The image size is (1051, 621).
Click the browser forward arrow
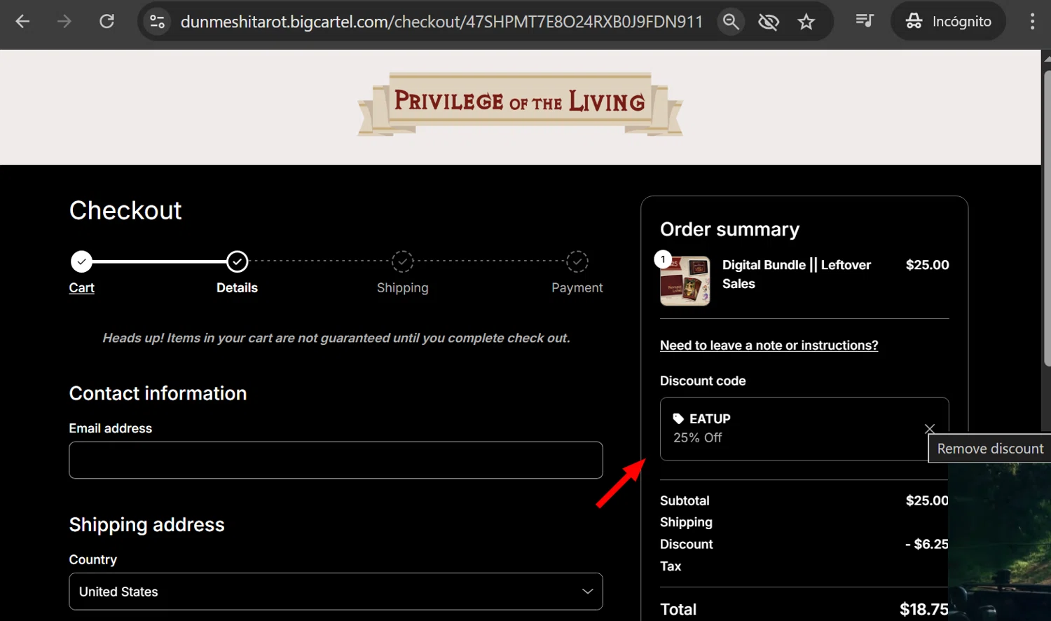64,22
